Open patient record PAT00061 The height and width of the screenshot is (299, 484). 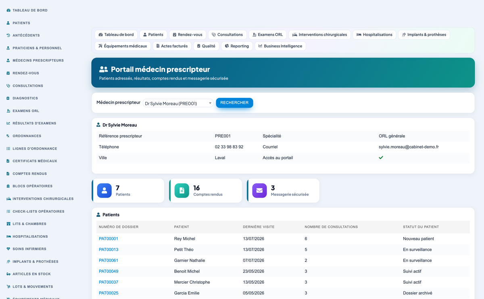click(108, 260)
